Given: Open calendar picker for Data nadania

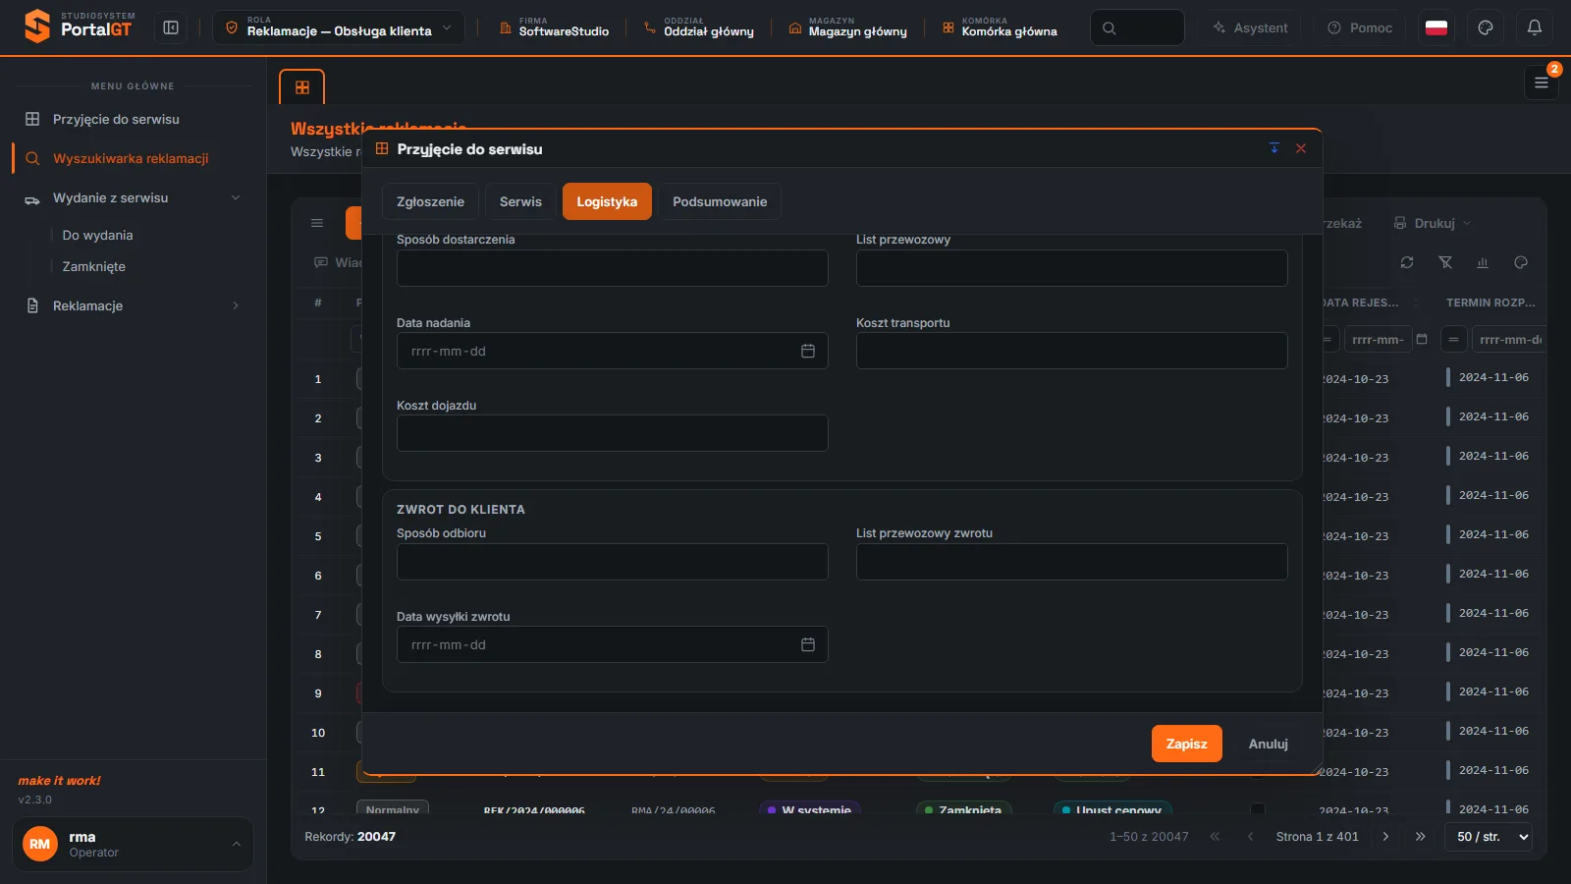Looking at the screenshot, I should click(x=808, y=351).
